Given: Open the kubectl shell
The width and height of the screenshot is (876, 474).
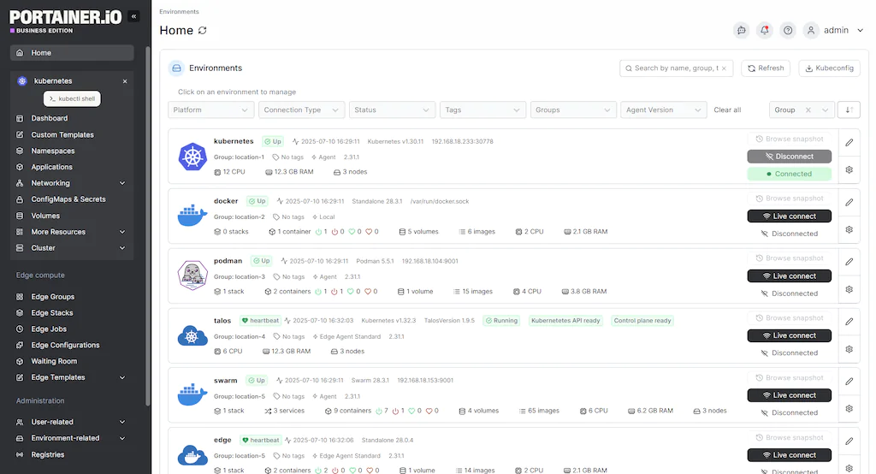Looking at the screenshot, I should [x=72, y=98].
